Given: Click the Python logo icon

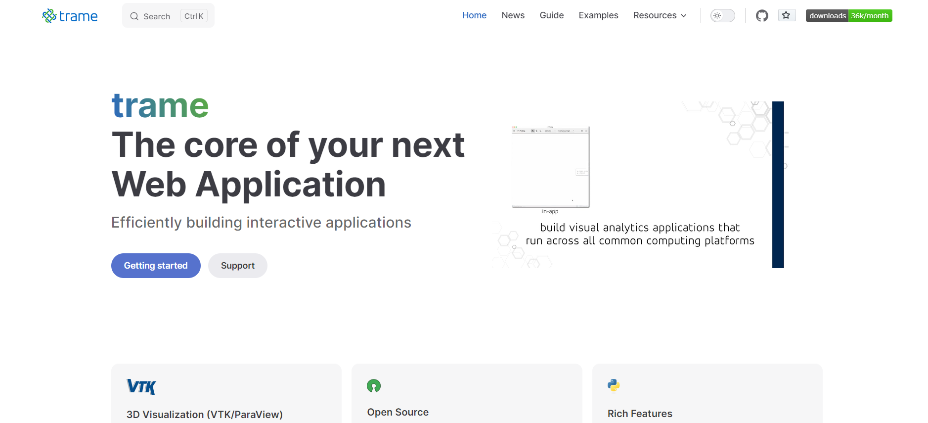Looking at the screenshot, I should tap(614, 385).
